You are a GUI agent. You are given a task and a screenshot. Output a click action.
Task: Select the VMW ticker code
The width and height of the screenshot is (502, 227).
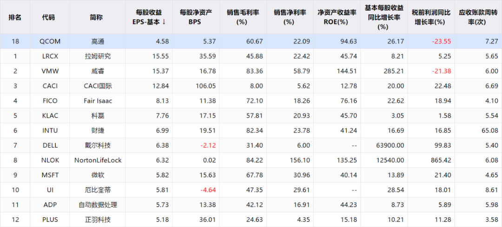pyautogui.click(x=50, y=71)
